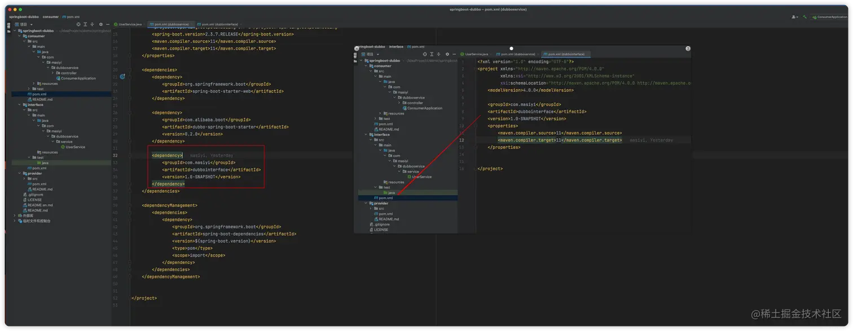Screen dimensions: 853x331
Task: Select ConsumerApplication in main project tree
Action: tap(78, 78)
